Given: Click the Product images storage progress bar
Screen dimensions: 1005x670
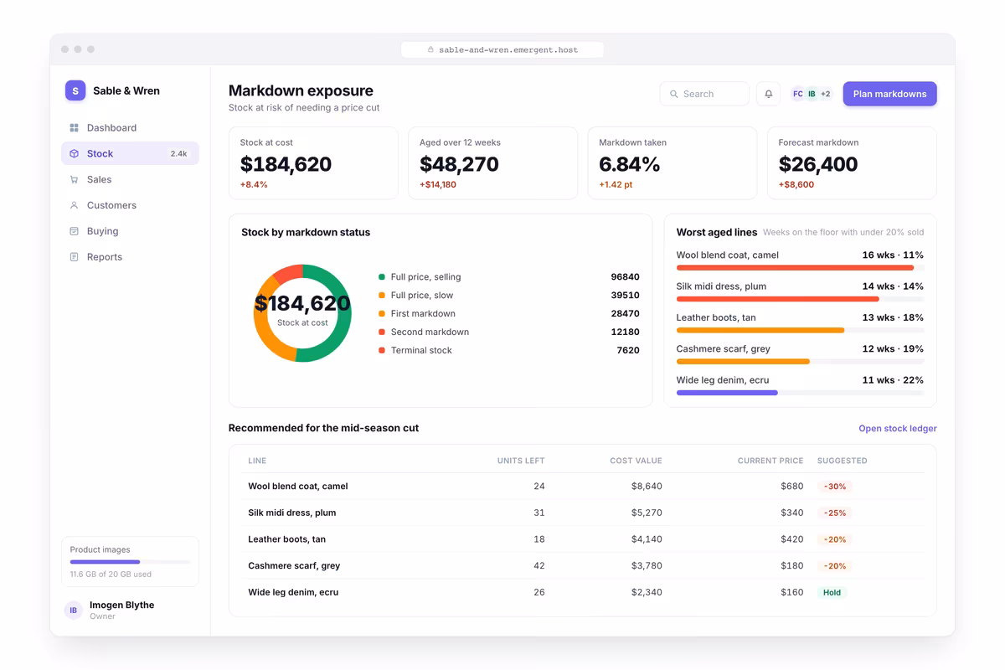Looking at the screenshot, I should click(130, 562).
